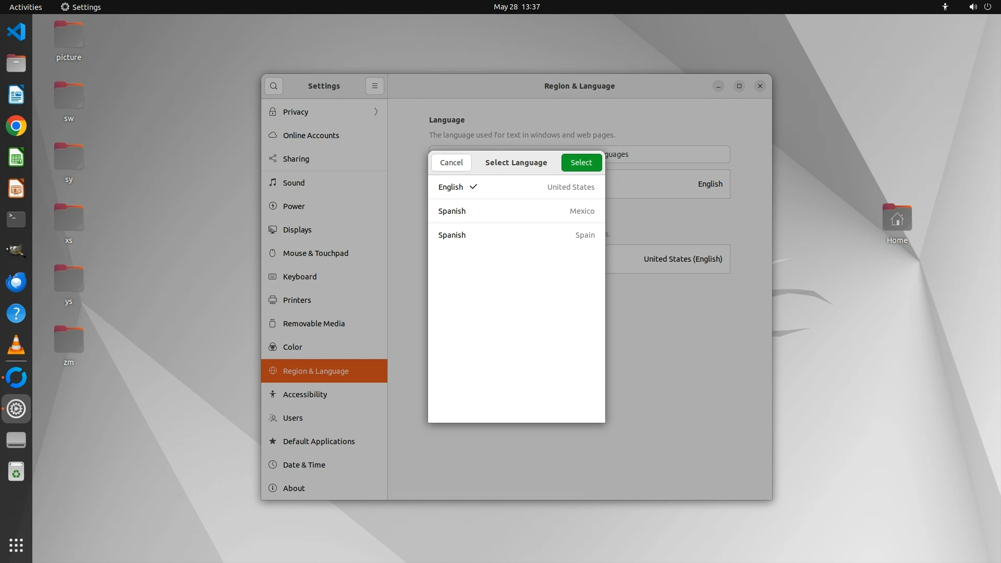Open Visual Studio Code from the dock
1001x563 pixels.
tap(16, 32)
